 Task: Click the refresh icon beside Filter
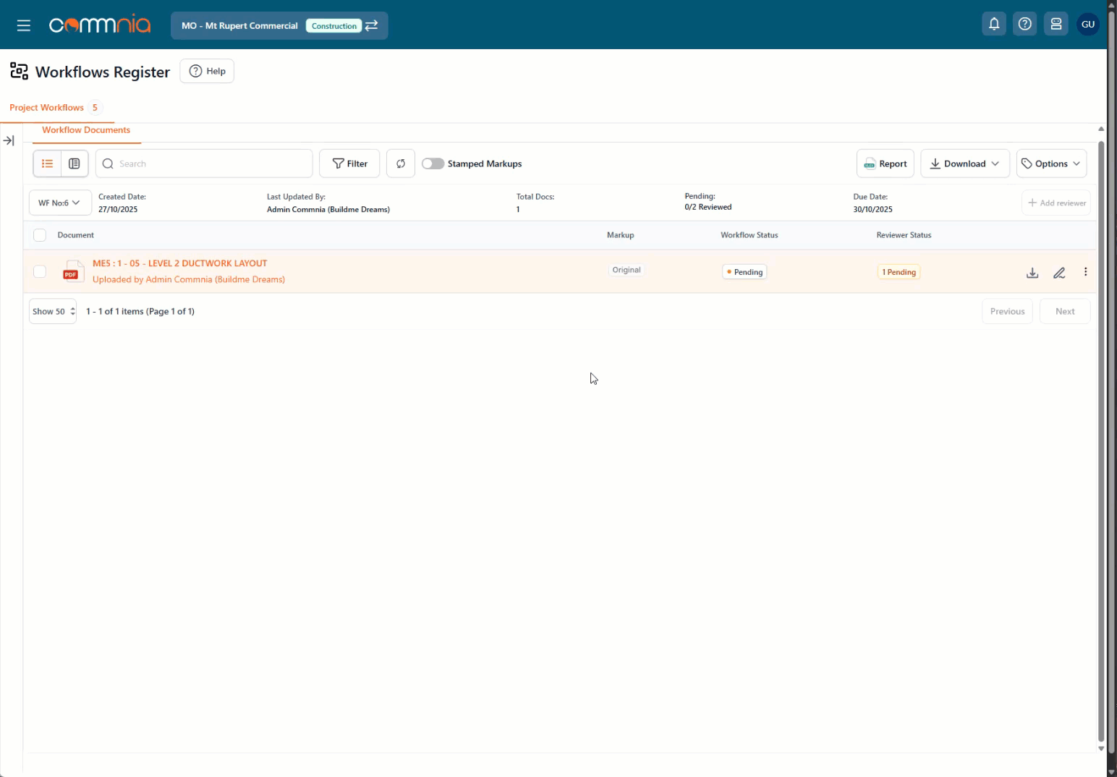point(401,164)
